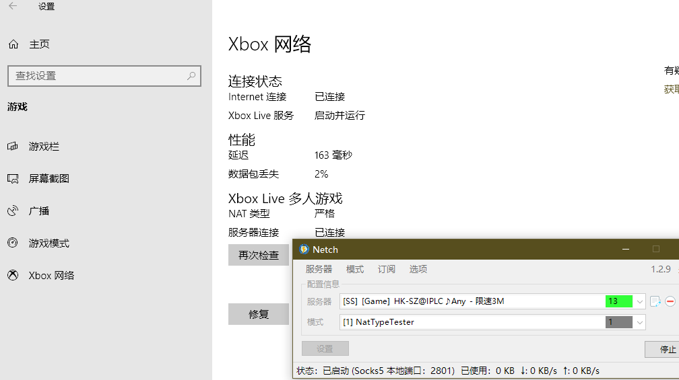
Task: Click the Netch app icon in title bar
Action: click(x=304, y=250)
